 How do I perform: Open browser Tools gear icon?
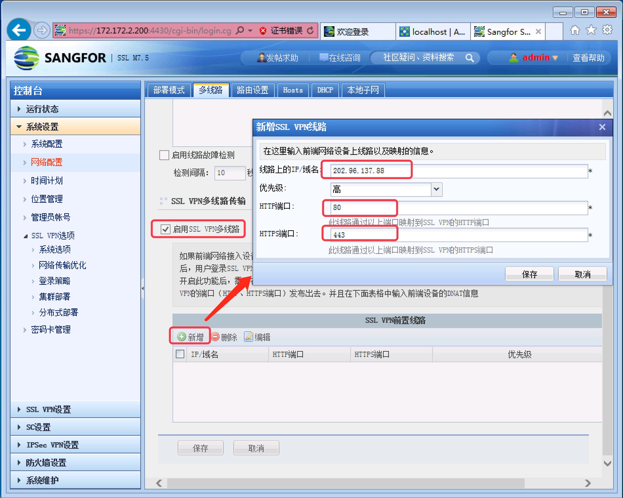(607, 30)
